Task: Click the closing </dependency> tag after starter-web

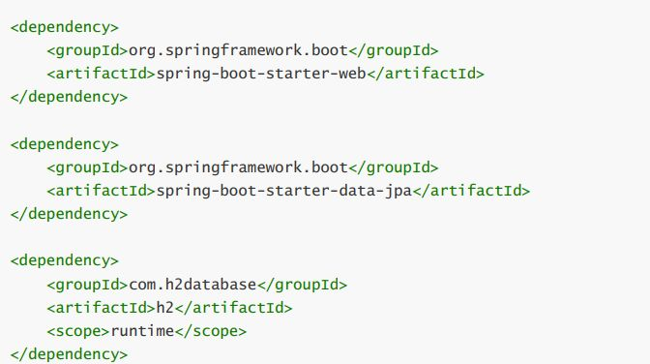Action: coord(70,97)
